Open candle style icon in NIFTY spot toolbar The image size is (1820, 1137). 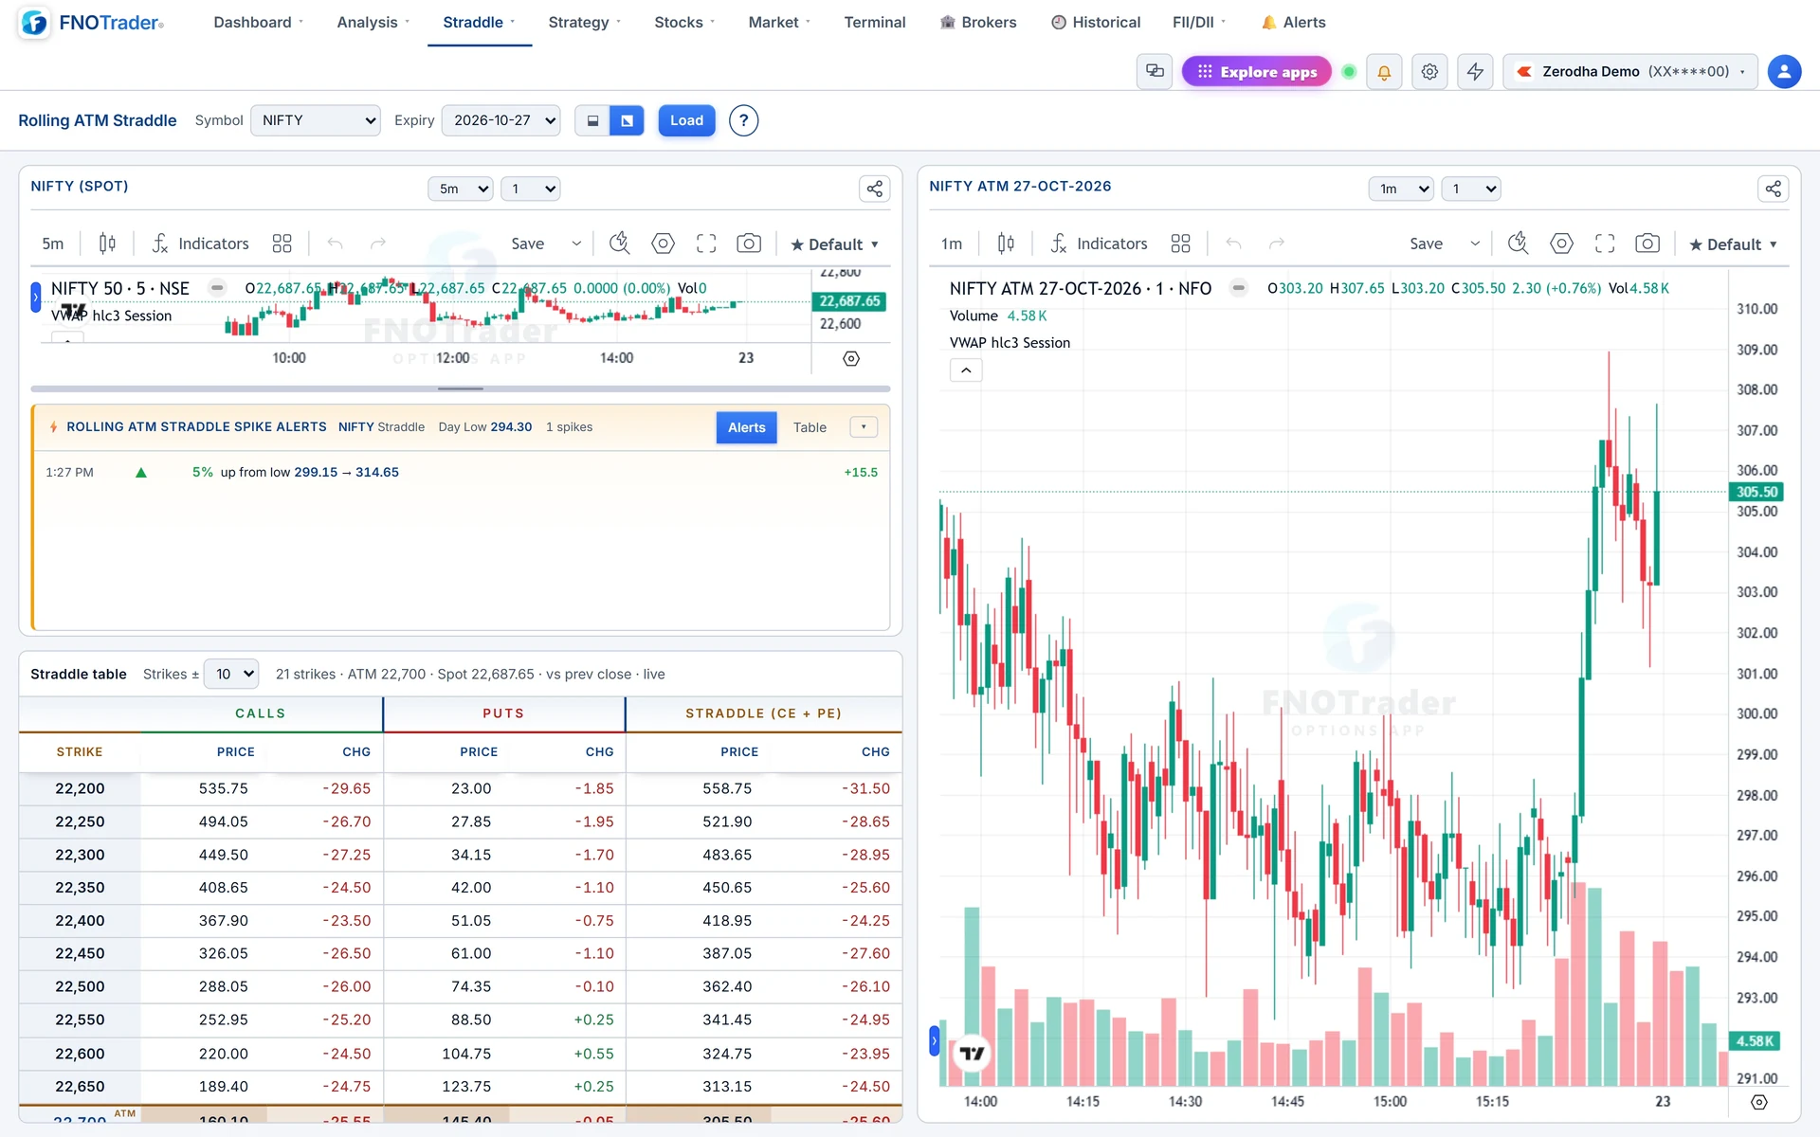[x=107, y=244]
